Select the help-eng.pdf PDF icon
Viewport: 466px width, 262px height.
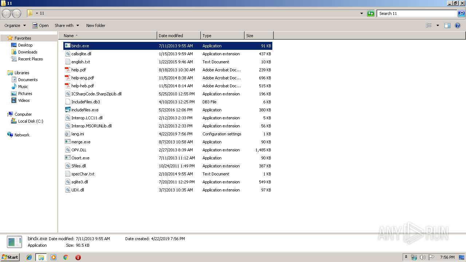click(x=67, y=78)
